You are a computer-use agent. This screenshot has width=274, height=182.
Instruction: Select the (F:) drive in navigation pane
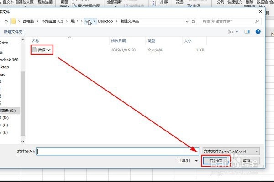tap(5, 132)
